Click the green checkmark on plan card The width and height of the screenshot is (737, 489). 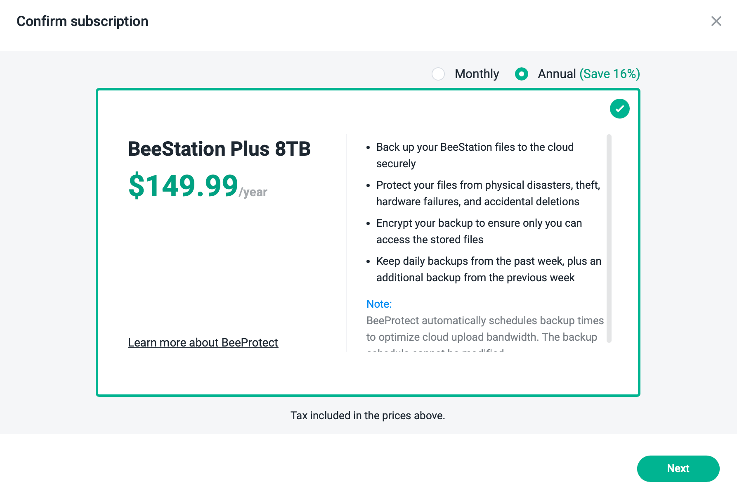pyautogui.click(x=619, y=109)
